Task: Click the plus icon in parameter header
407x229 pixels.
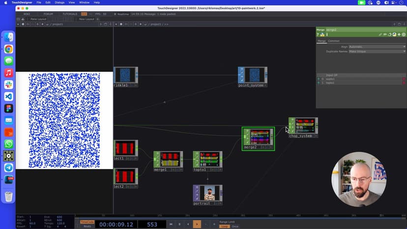Action: click(x=399, y=34)
